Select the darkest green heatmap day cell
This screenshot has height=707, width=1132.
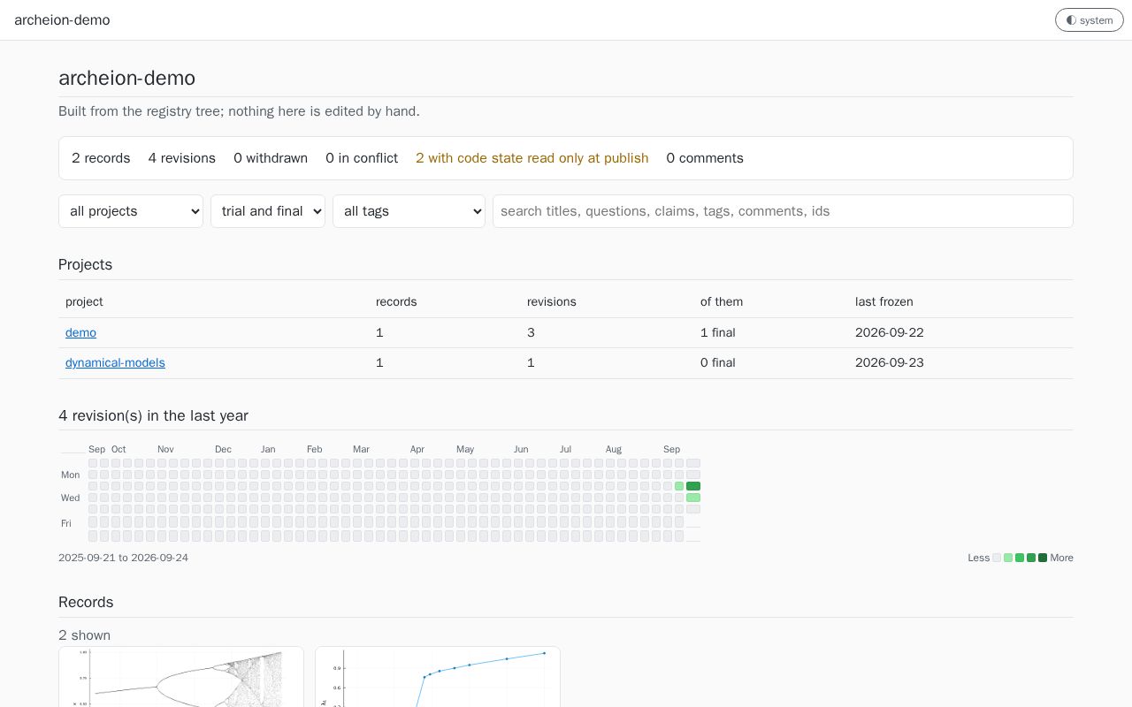pos(693,486)
